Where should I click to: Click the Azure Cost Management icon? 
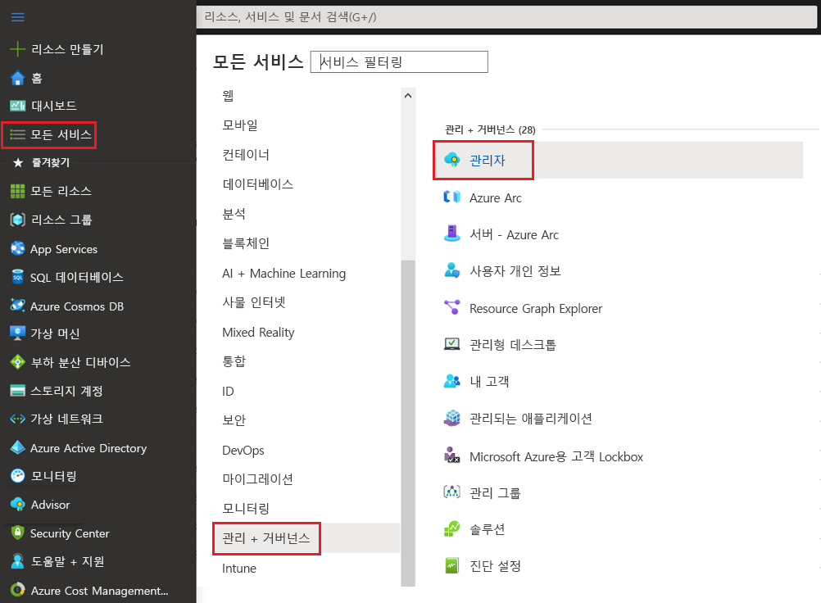[x=17, y=590]
